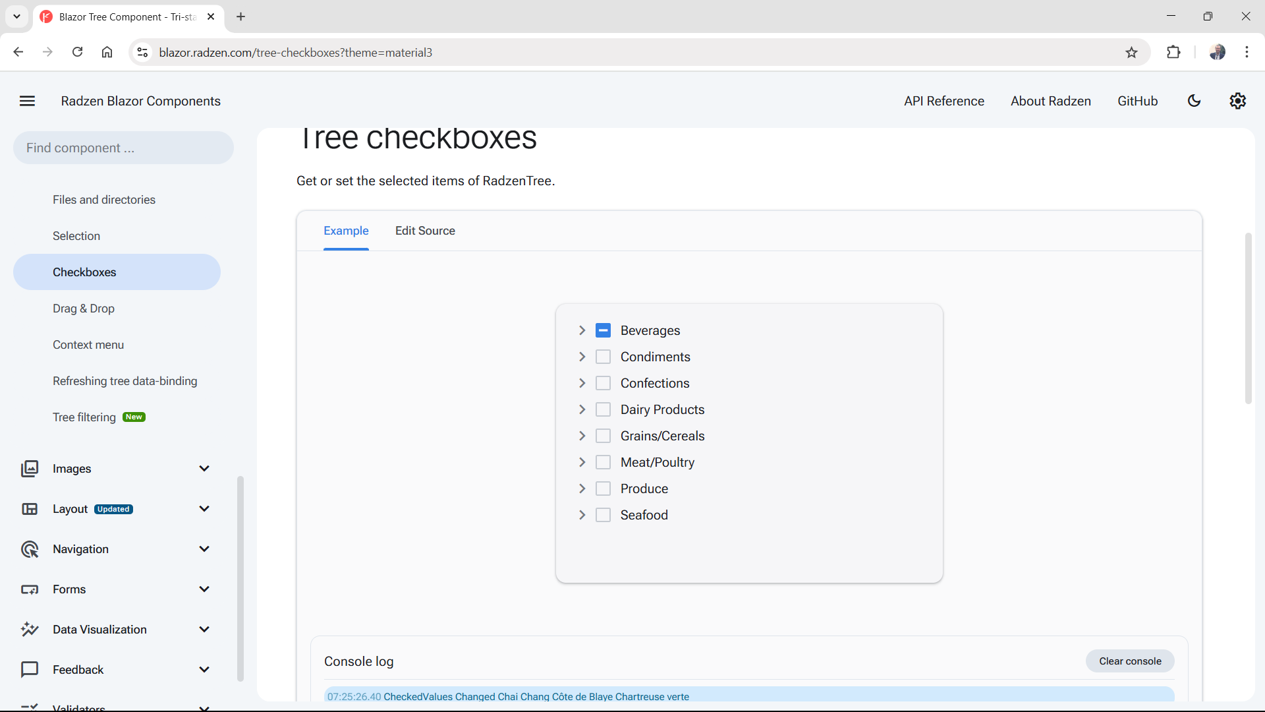This screenshot has height=712, width=1265.
Task: Click the Images panel icon in sidebar
Action: pos(30,468)
